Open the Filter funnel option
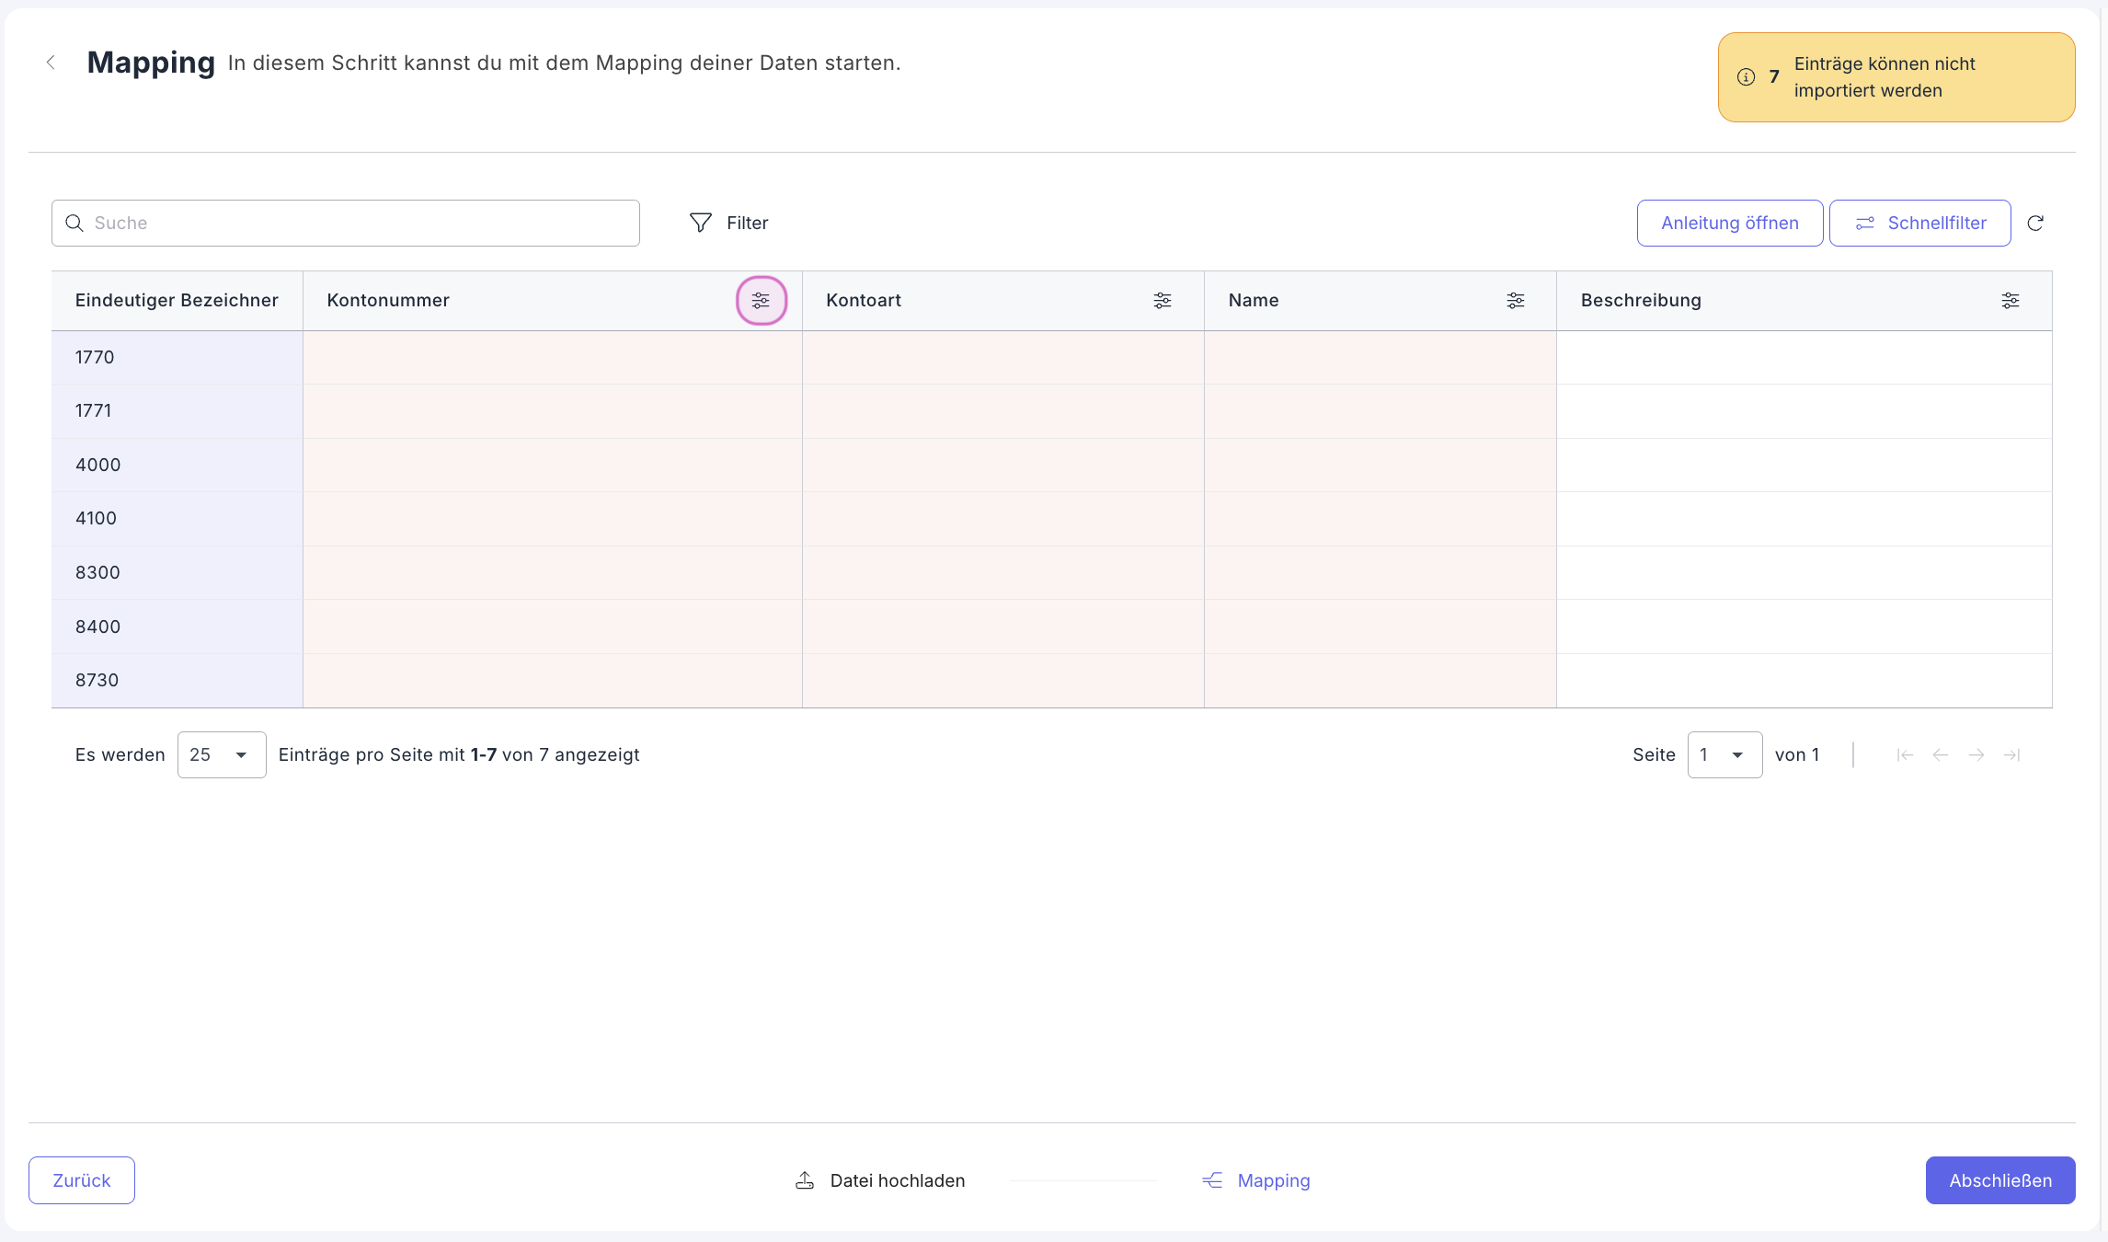Image resolution: width=2108 pixels, height=1242 pixels. pos(728,223)
